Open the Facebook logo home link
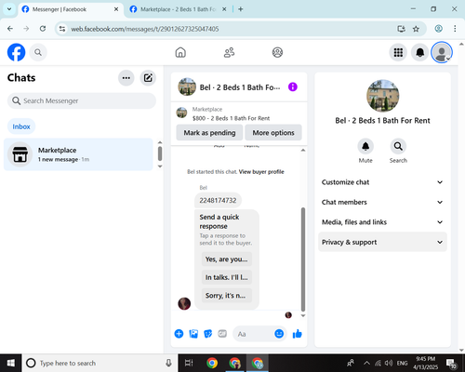The height and width of the screenshot is (372, 465). (16, 52)
